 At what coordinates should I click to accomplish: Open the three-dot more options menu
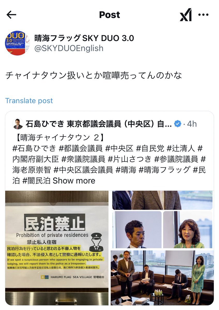203,15
